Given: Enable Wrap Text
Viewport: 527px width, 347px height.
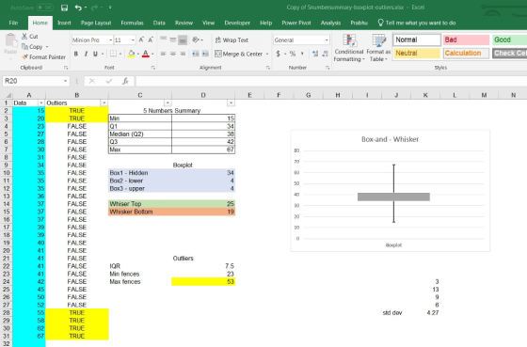Looking at the screenshot, I should (x=232, y=40).
